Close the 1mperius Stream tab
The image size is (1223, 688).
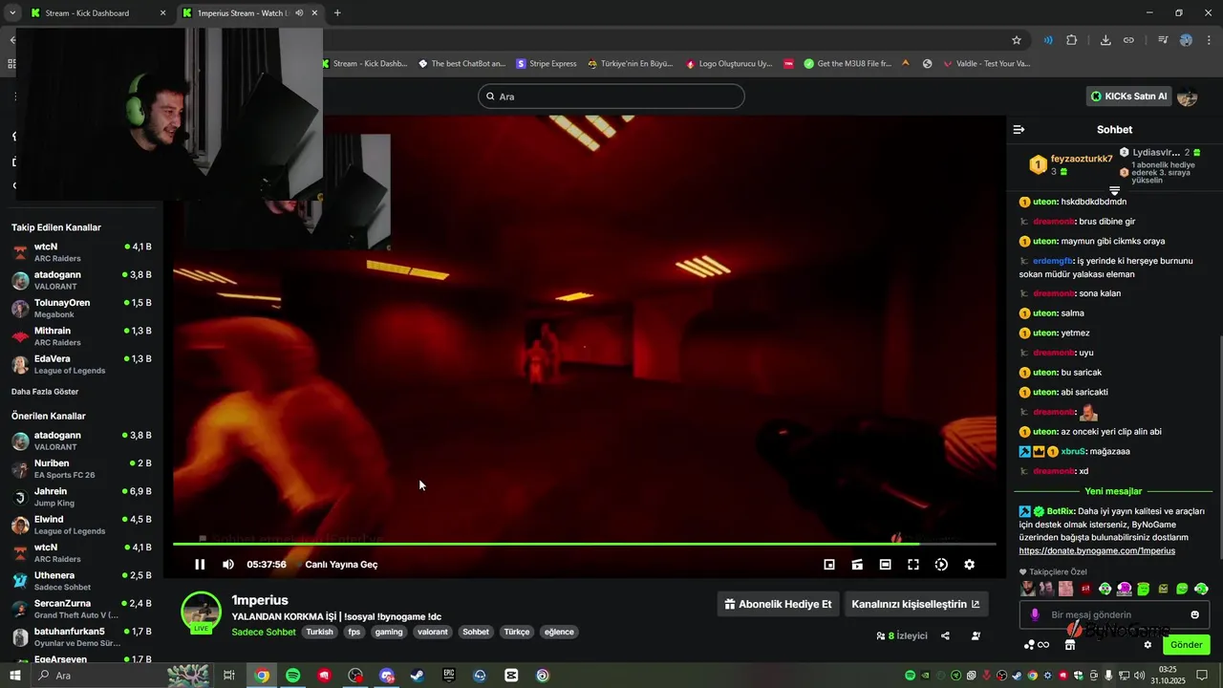(314, 13)
